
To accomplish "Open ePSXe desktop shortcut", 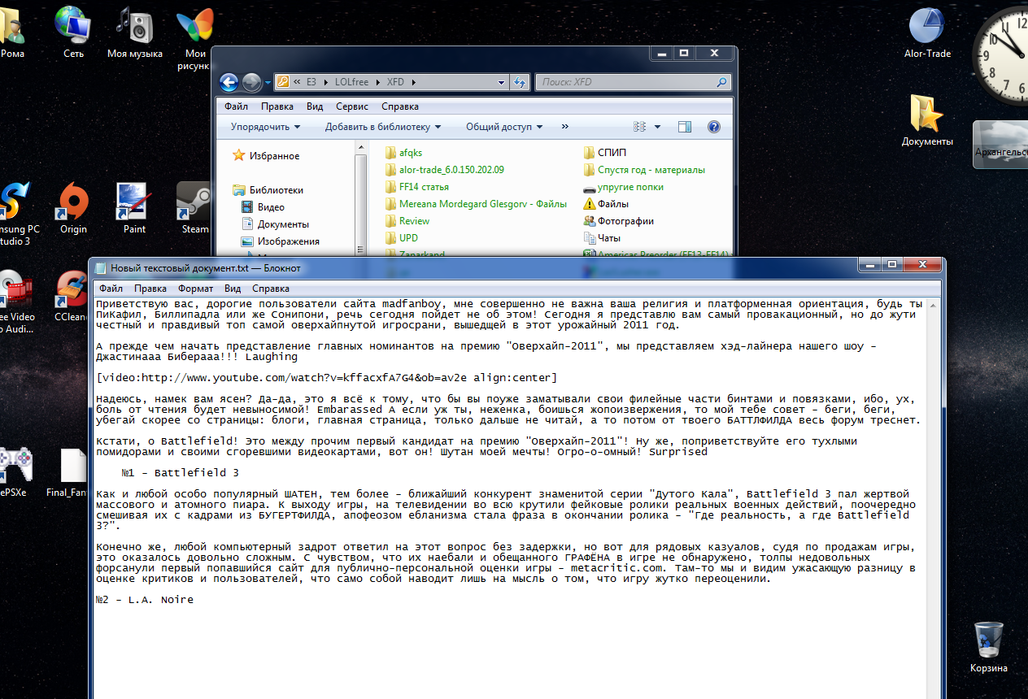I will tap(15, 472).
